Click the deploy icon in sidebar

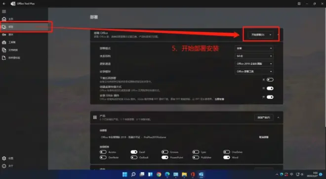tap(4, 27)
